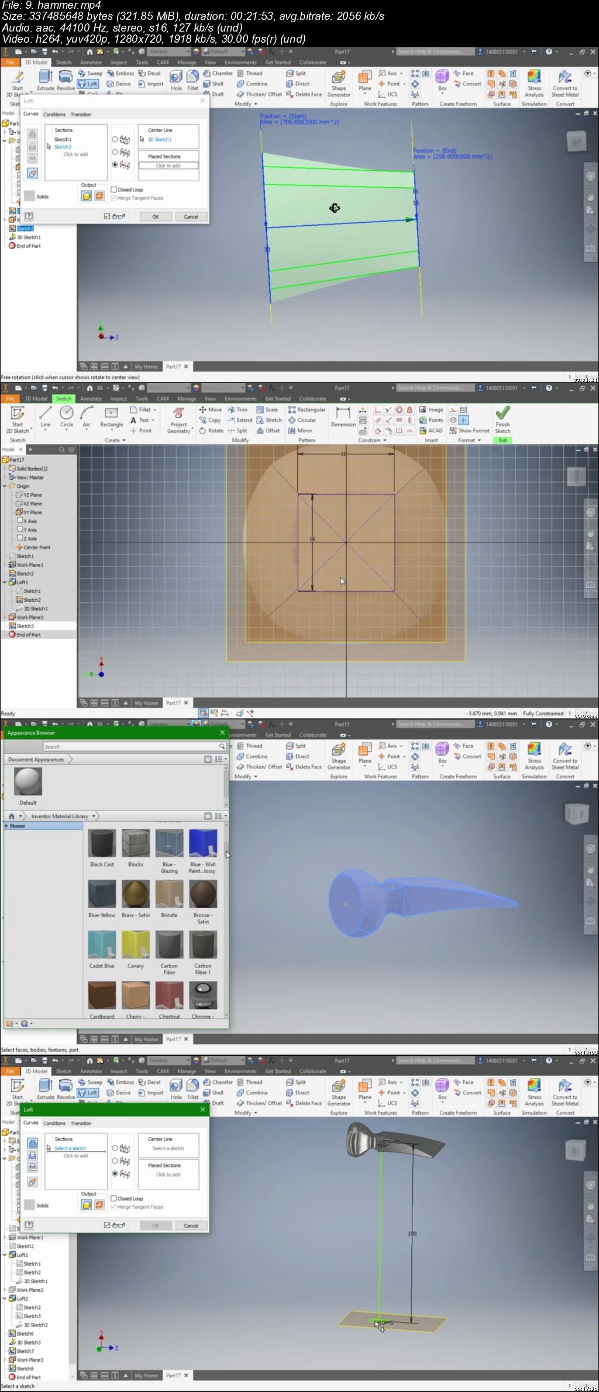
Task: Click the active green Sketch ribbon tab
Action: [64, 398]
